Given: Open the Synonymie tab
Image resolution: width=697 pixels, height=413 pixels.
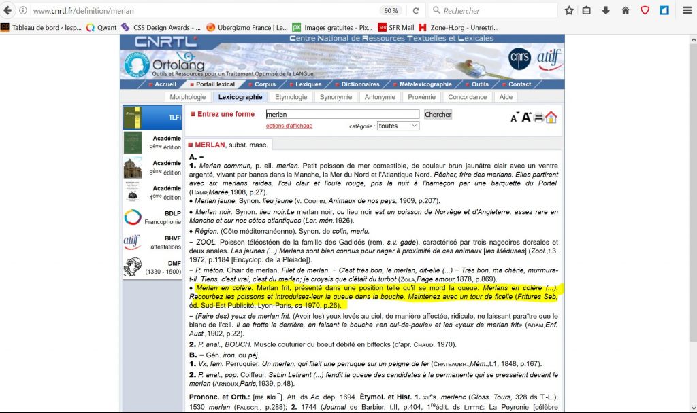Looking at the screenshot, I should pyautogui.click(x=336, y=97).
